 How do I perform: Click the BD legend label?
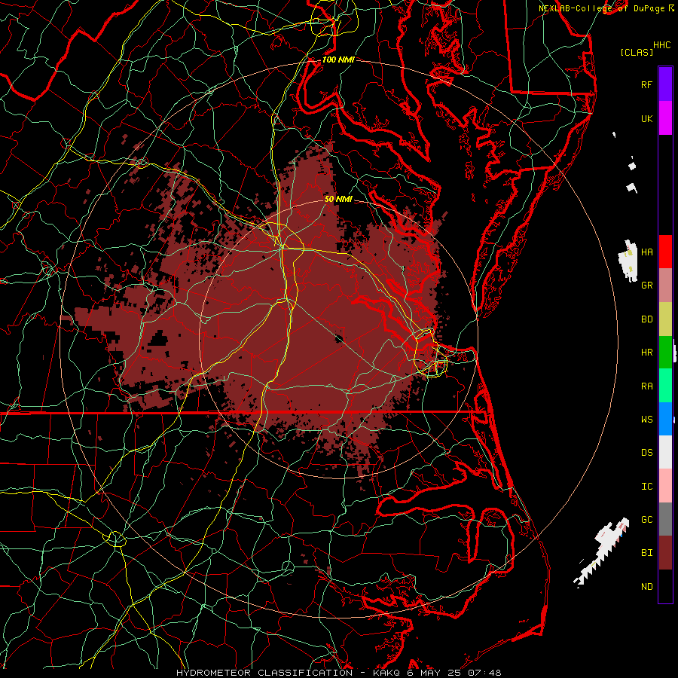pos(646,319)
